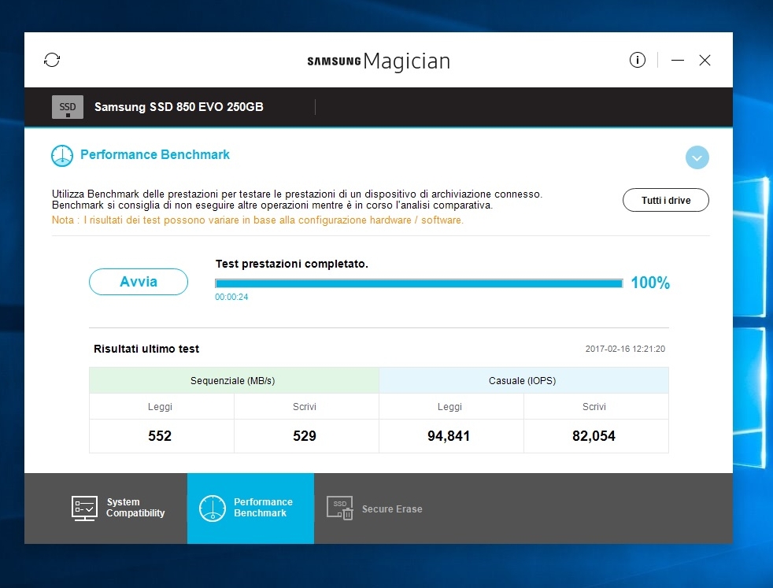Click the refresh icon in title bar

click(52, 60)
